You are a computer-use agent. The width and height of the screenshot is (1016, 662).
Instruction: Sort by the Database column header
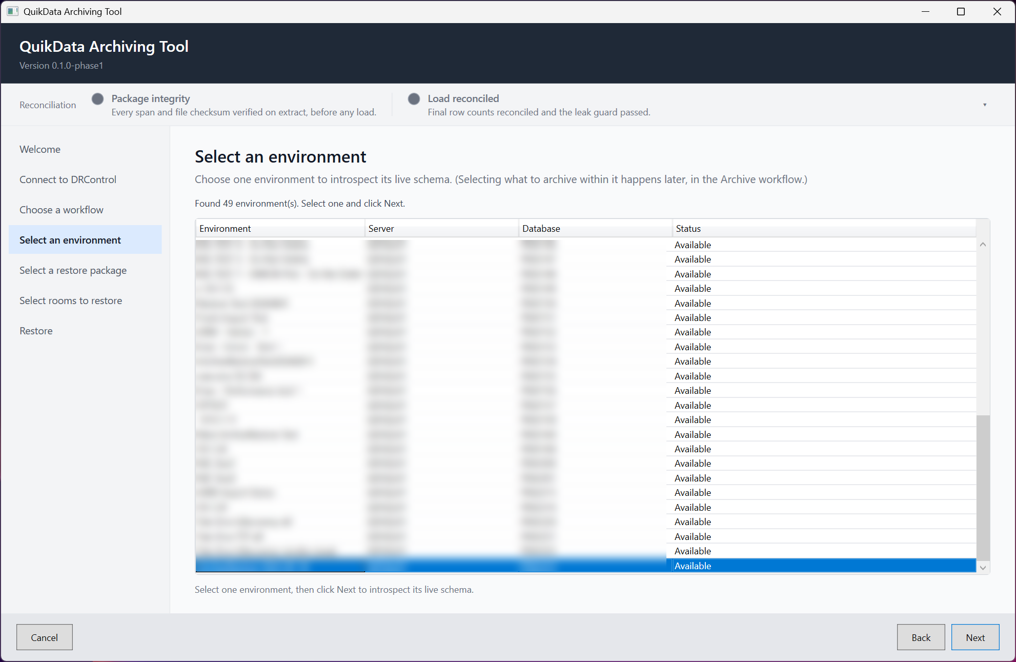pyautogui.click(x=595, y=228)
